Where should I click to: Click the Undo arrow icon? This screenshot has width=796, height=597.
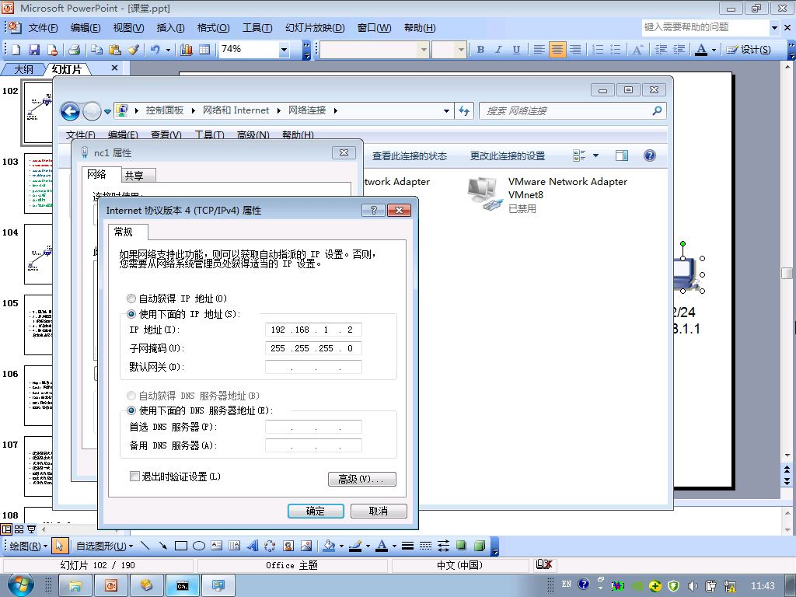click(155, 49)
